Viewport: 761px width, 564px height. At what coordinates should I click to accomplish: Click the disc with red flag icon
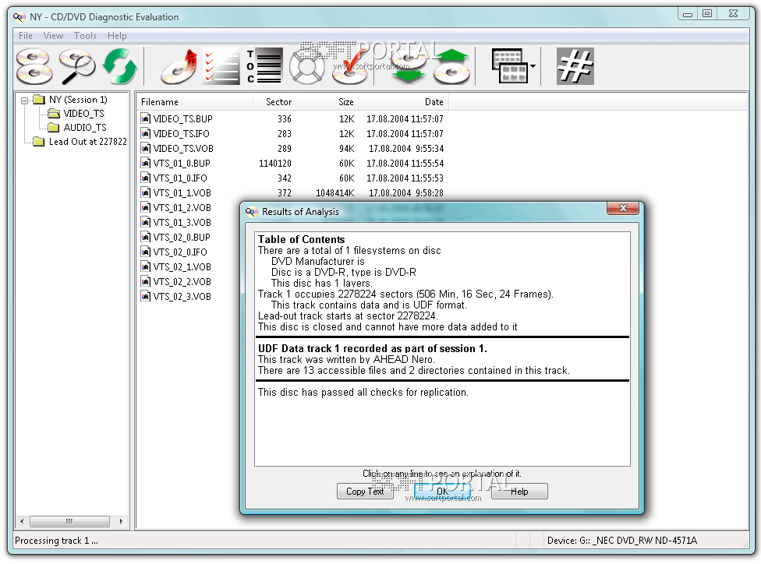179,66
